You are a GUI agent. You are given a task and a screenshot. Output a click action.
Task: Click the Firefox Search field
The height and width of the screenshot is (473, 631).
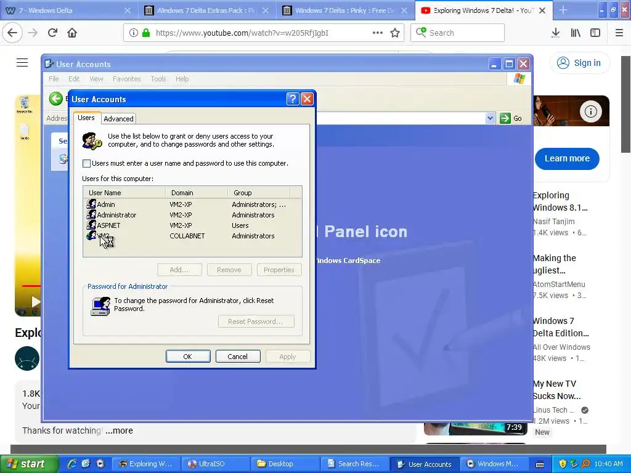click(x=458, y=33)
